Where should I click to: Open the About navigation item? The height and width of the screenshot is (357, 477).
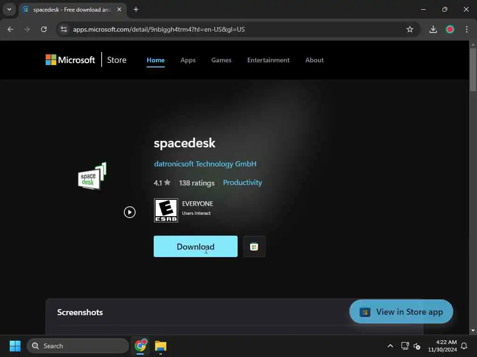pyautogui.click(x=314, y=60)
